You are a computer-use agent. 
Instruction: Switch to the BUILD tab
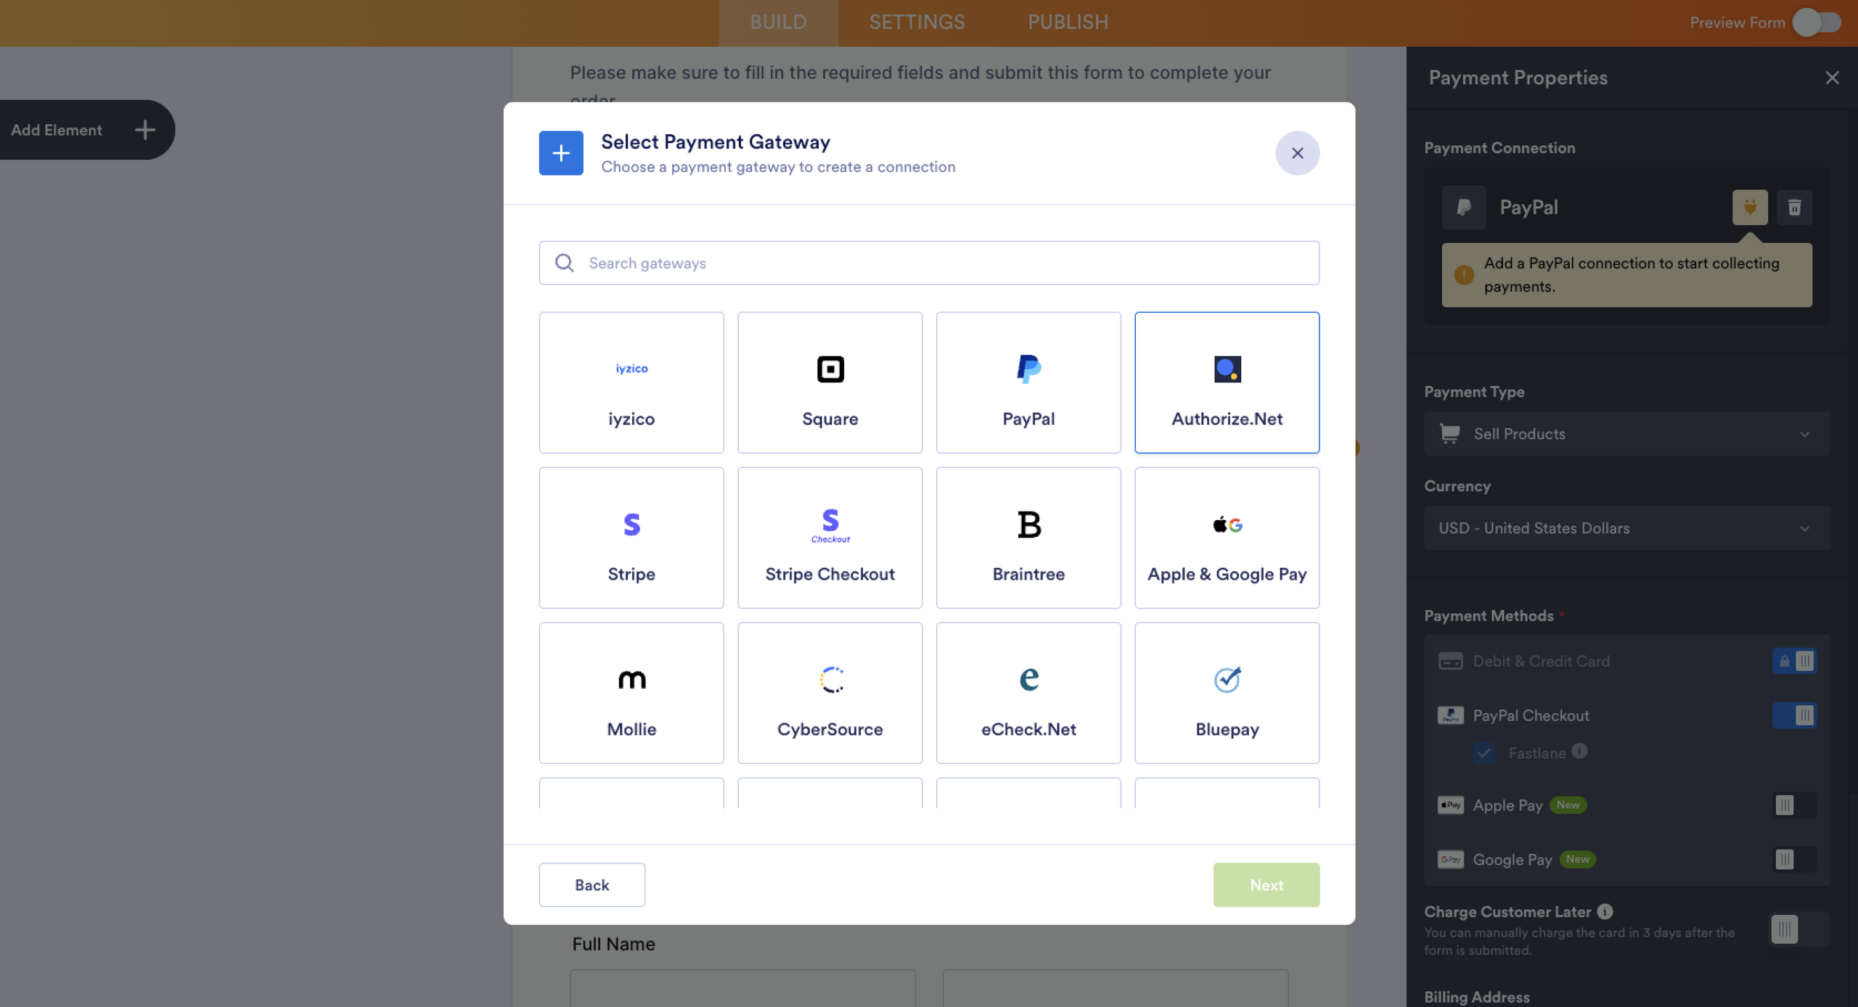tap(778, 22)
